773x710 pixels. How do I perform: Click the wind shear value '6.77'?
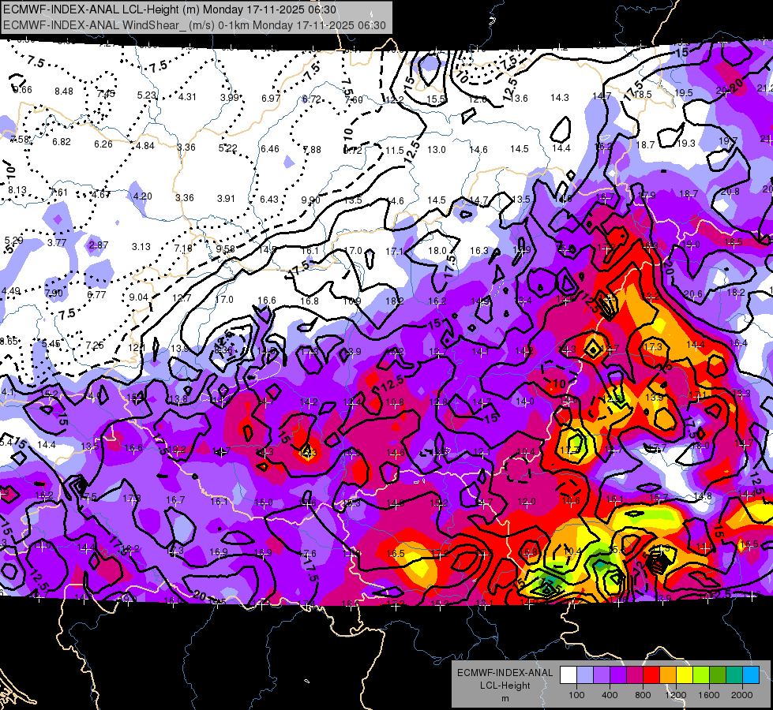pos(96,294)
